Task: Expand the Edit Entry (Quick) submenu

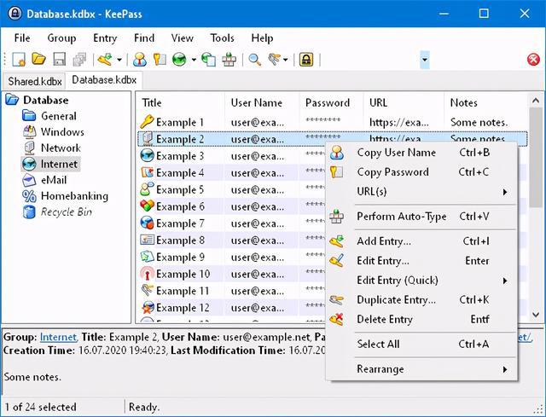Action: tap(421, 281)
